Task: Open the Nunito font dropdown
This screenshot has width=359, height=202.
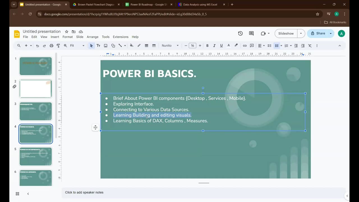Action: 170,45
